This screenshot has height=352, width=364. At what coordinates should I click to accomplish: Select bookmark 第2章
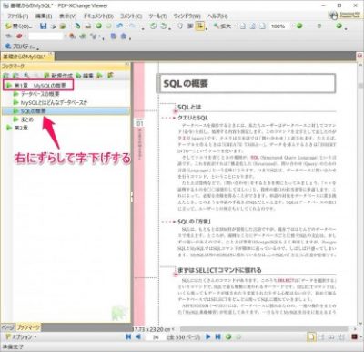[21, 128]
